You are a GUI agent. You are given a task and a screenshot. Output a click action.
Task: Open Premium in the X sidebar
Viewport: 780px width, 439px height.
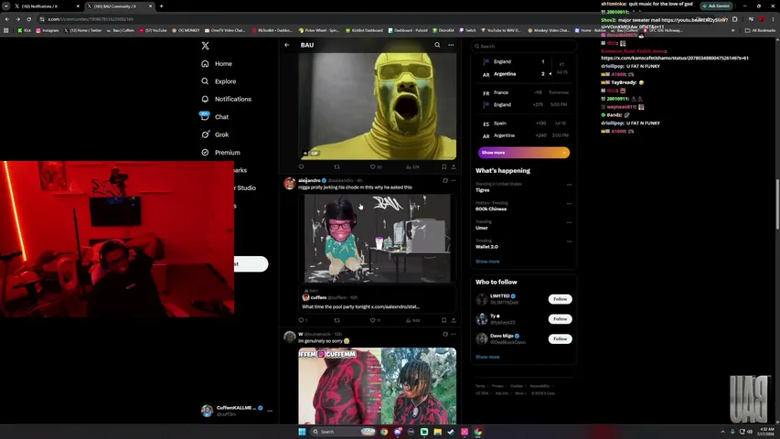(x=221, y=153)
